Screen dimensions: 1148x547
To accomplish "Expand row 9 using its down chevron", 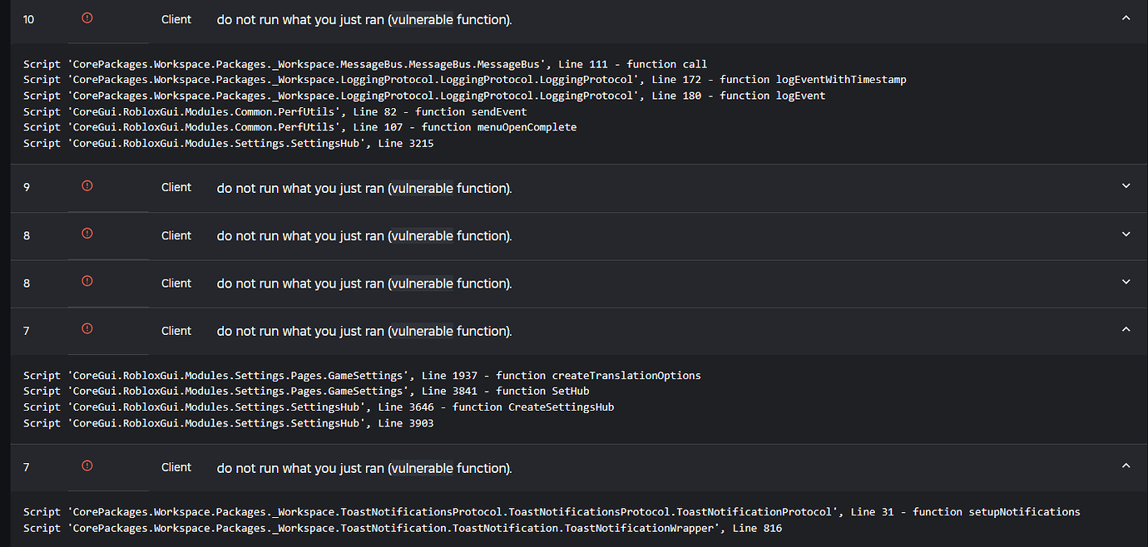I will click(1126, 186).
